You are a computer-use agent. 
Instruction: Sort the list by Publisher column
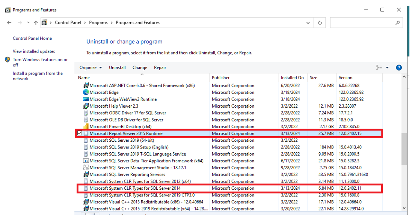point(221,78)
